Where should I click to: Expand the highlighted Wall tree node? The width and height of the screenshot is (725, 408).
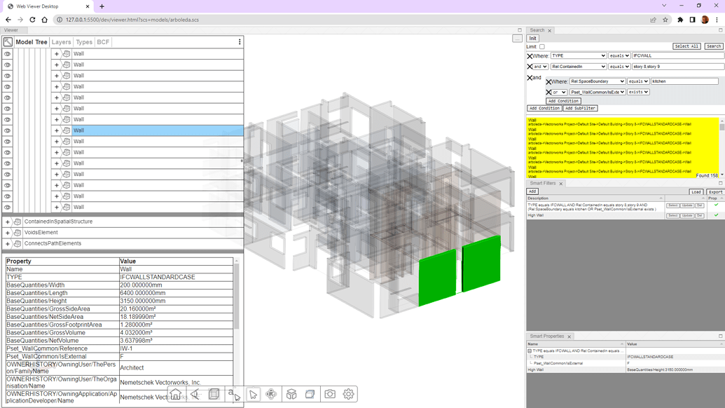point(57,130)
